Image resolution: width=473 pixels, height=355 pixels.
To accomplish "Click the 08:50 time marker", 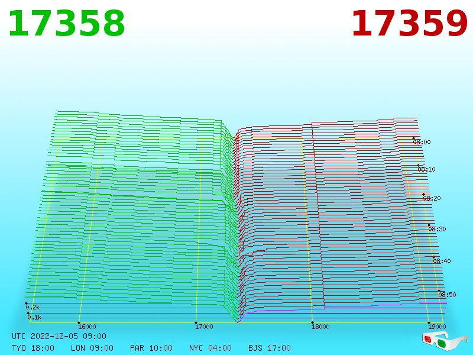I will pyautogui.click(x=447, y=295).
